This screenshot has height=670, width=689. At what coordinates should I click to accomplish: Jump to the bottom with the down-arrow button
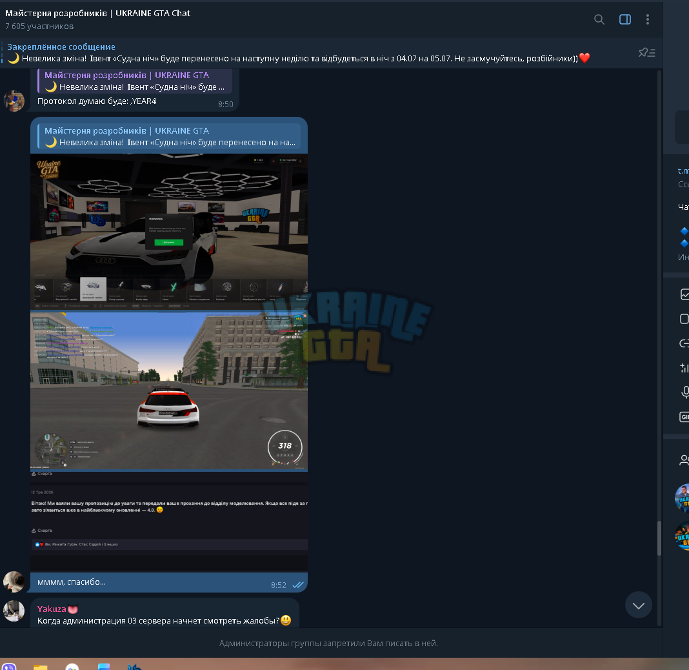pos(639,605)
